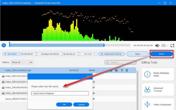The height and width of the screenshot is (110, 176).
Task: Cancel the rename dialog
Action: click(81, 104)
